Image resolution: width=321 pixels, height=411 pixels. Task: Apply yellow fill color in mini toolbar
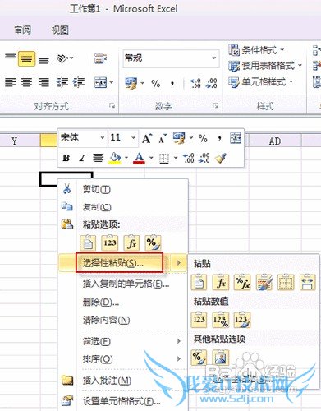pos(115,158)
